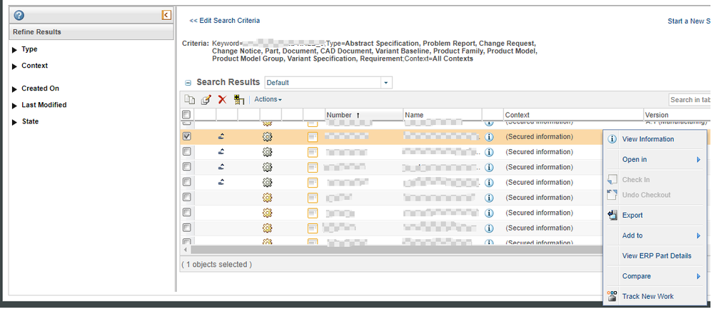Screen dimensions: 713x309
Task: Expand the Created On filter
Action: point(16,89)
